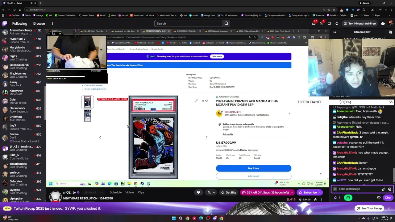Focus the Twitch search field

coord(189,23)
